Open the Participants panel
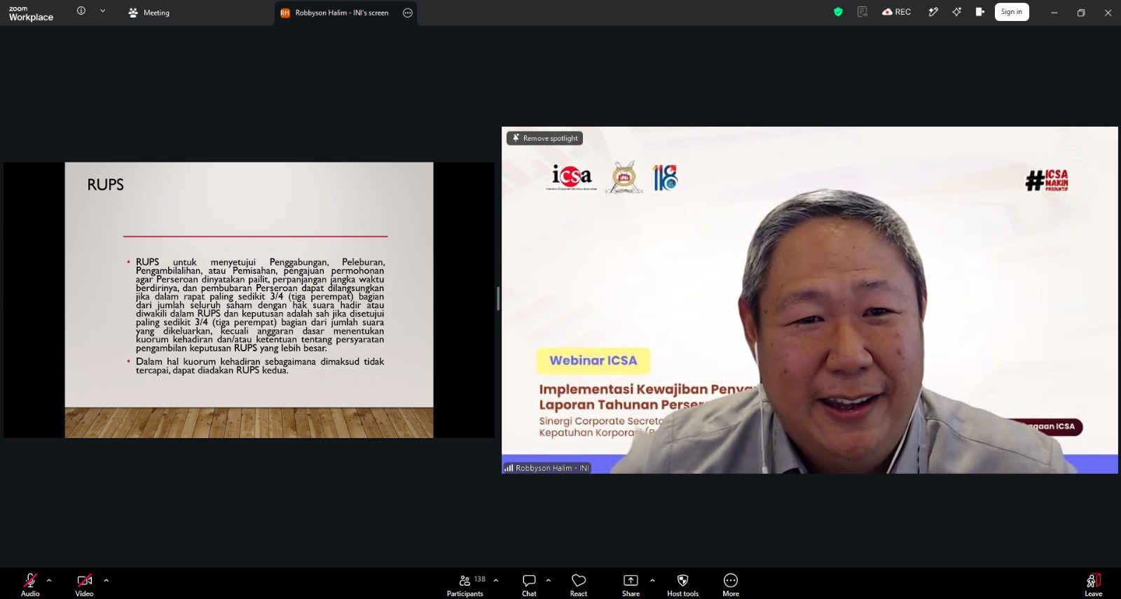Viewport: 1121px width, 599px height. coord(465,584)
